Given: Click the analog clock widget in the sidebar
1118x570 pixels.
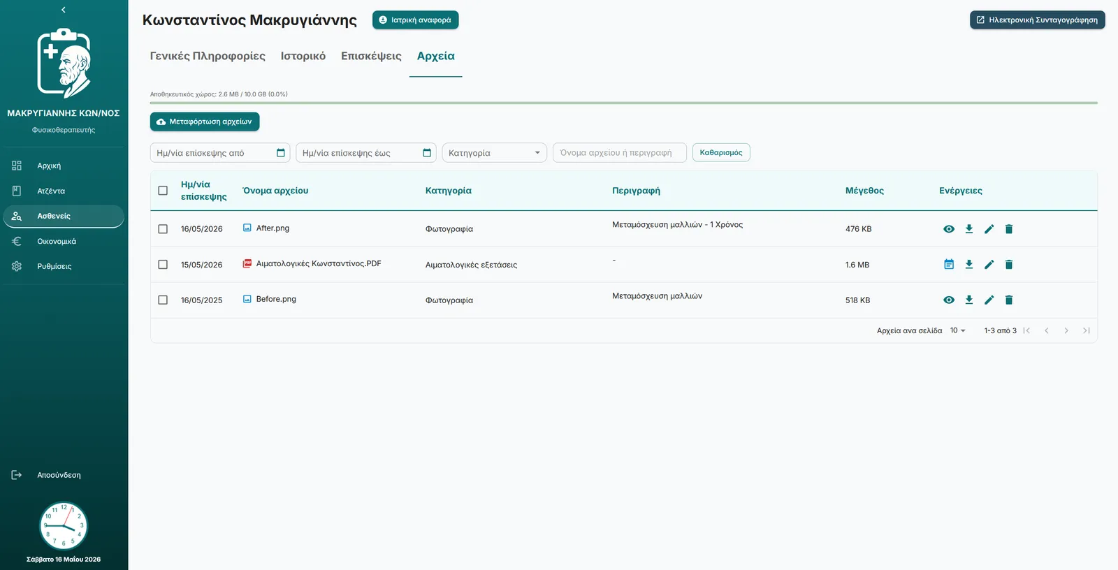Looking at the screenshot, I should [x=64, y=526].
